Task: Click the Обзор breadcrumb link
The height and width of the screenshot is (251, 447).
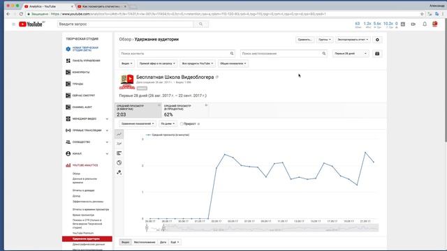Action: [125, 39]
